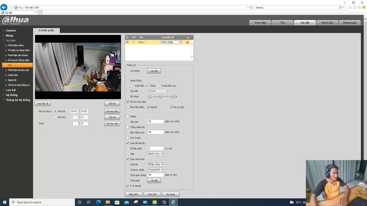
Task: Enable the Xuất hiện action checkbox
Action: pos(131,86)
